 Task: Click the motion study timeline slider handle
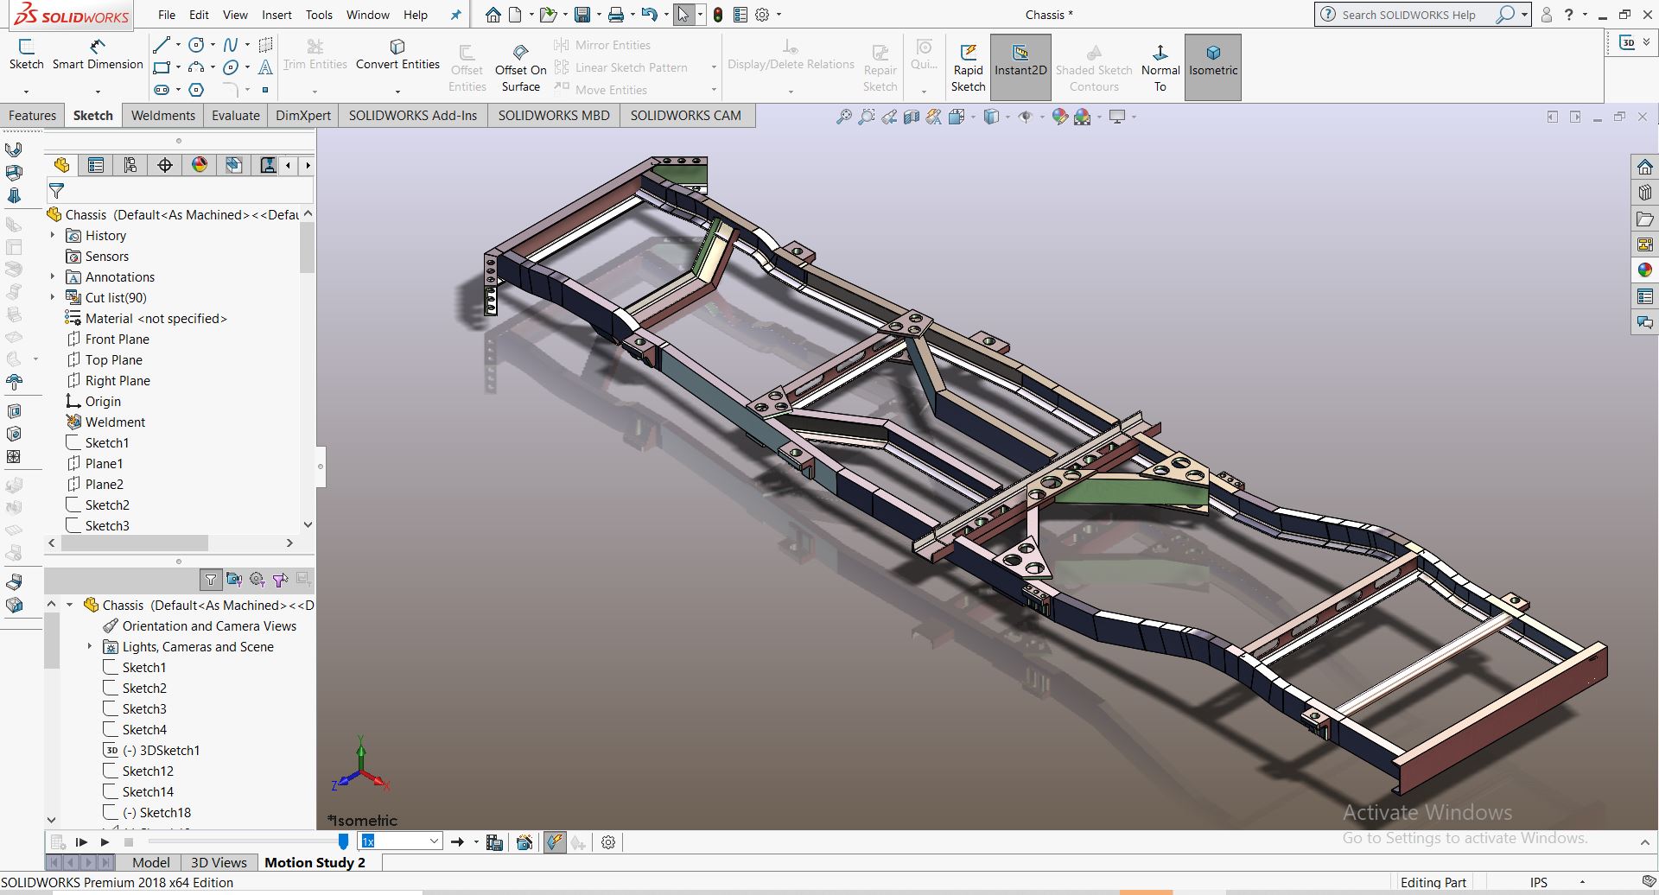coord(343,841)
